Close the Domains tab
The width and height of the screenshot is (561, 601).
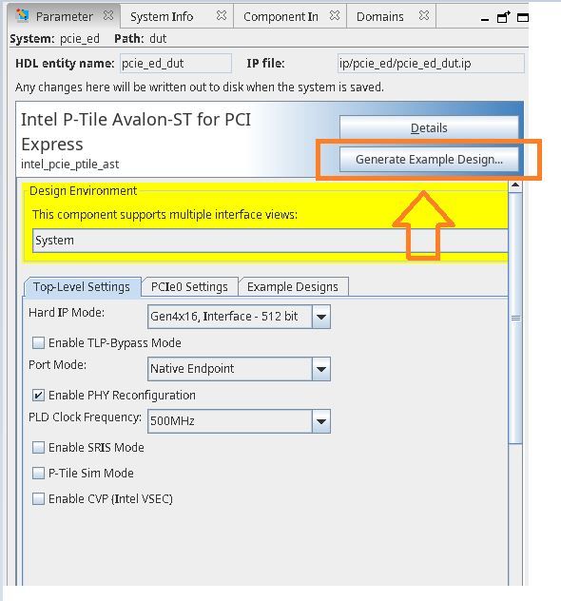coord(424,16)
